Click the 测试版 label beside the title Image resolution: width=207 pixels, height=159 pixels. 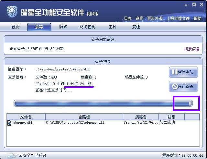click(93, 14)
